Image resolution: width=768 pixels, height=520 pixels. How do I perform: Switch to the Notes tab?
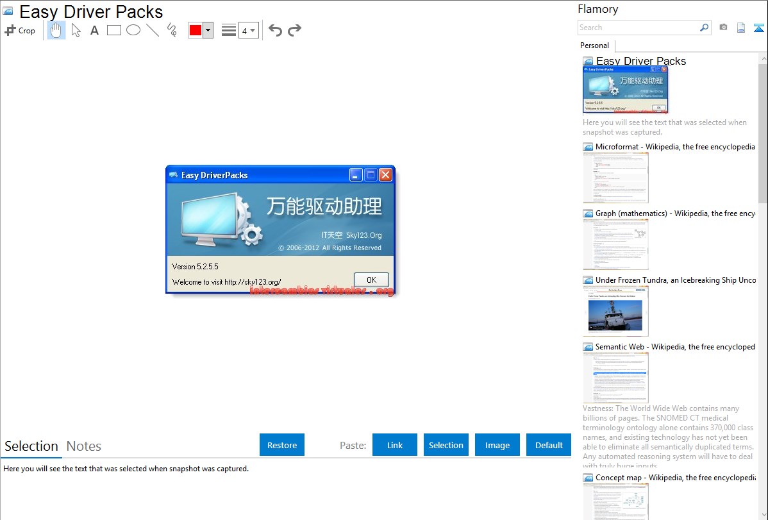tap(84, 446)
